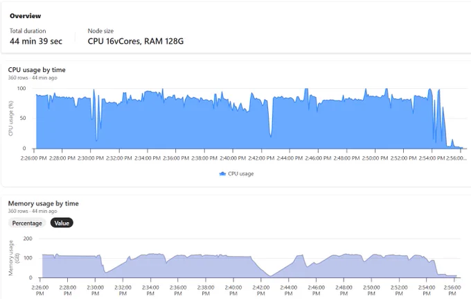Select the Value memory view toggle
The width and height of the screenshot is (471, 299).
pos(62,223)
